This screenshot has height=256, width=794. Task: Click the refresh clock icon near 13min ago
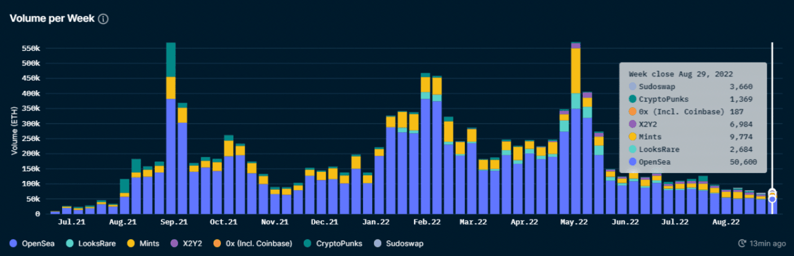point(742,244)
